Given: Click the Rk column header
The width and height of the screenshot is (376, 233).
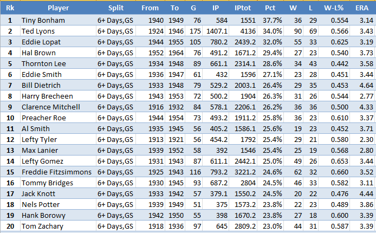Looking at the screenshot, I should click(x=10, y=8).
